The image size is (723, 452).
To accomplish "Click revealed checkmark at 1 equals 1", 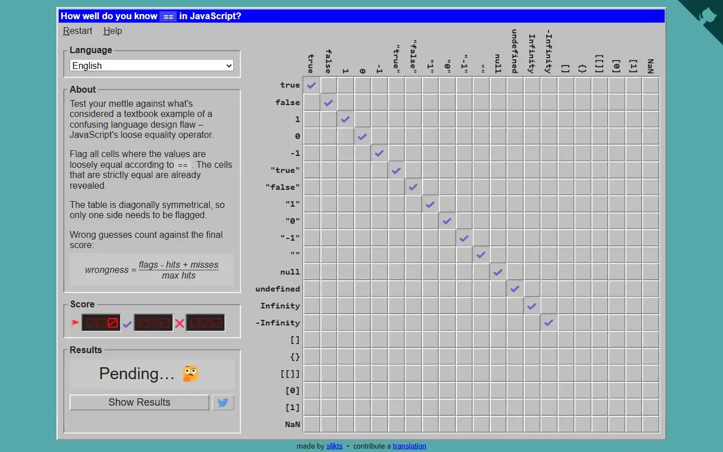I will click(x=346, y=119).
